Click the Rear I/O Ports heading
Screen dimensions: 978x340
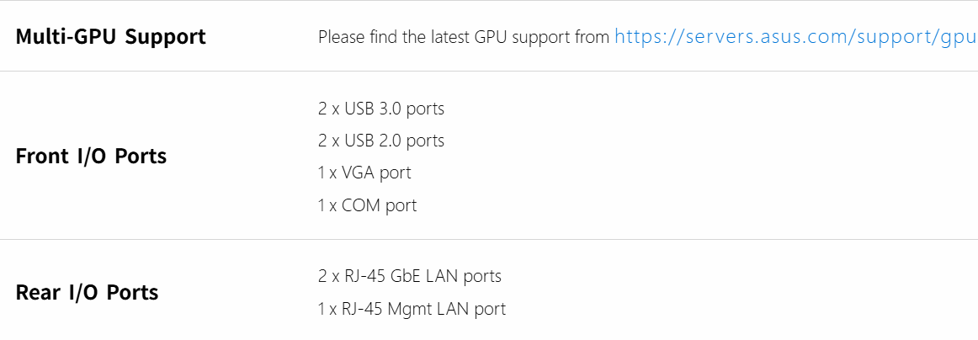[x=87, y=293]
